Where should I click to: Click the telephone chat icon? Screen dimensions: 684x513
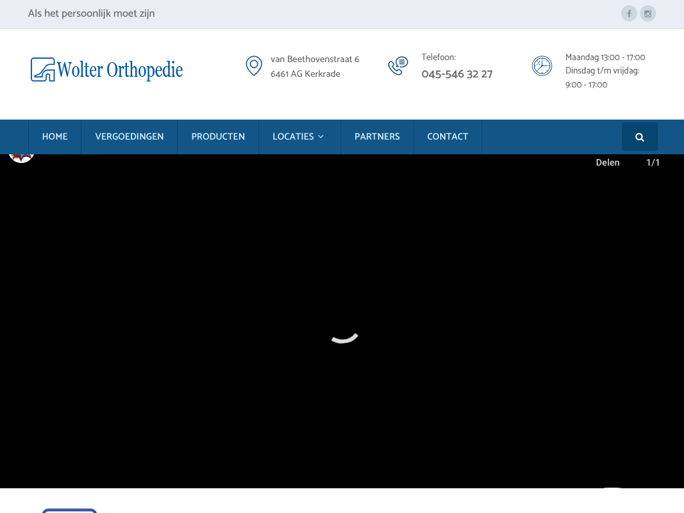(398, 66)
